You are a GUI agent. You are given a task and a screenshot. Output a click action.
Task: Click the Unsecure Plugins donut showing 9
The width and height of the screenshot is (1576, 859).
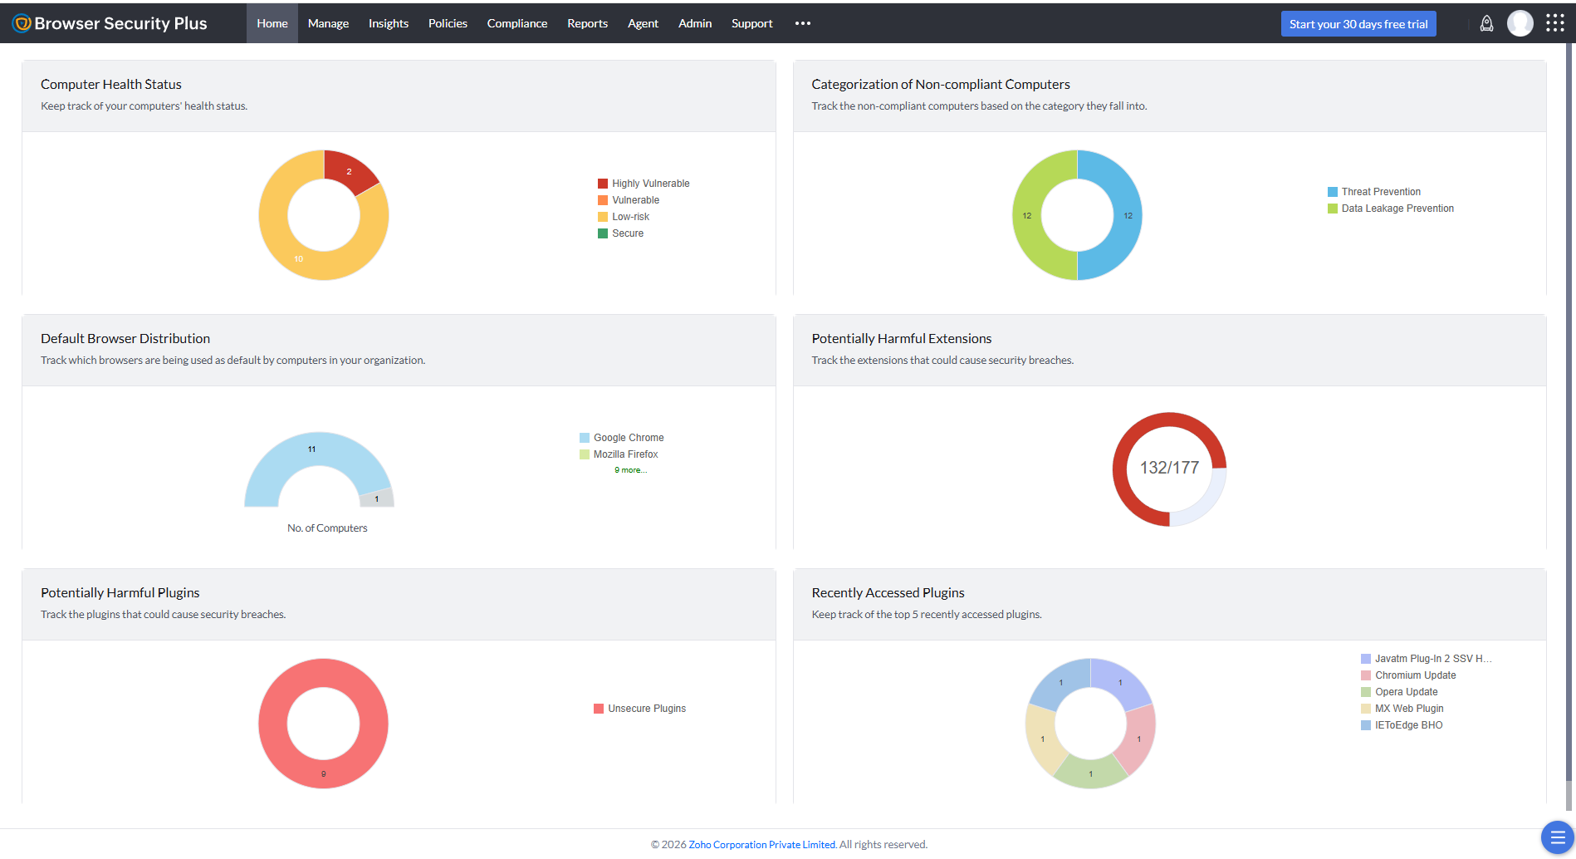[x=323, y=773]
